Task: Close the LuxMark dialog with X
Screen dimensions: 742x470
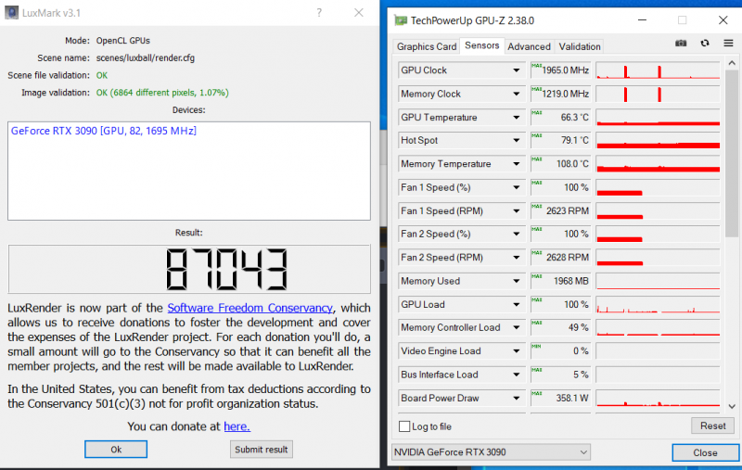Action: 359,13
